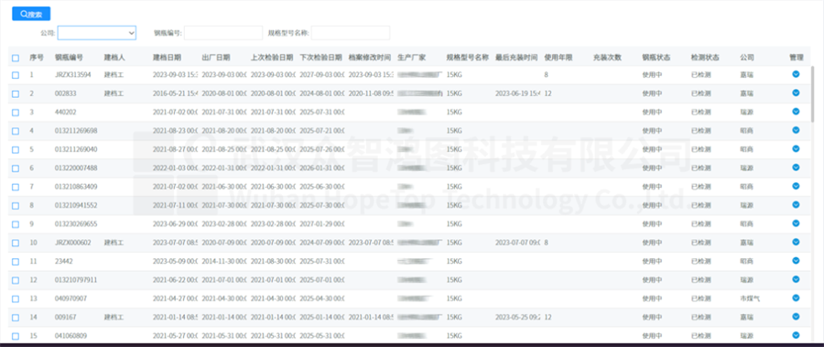The width and height of the screenshot is (824, 347).
Task: Check the box for row 013211269698
Action: coord(16,131)
